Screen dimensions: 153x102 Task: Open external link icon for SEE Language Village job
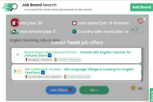click(x=43, y=73)
